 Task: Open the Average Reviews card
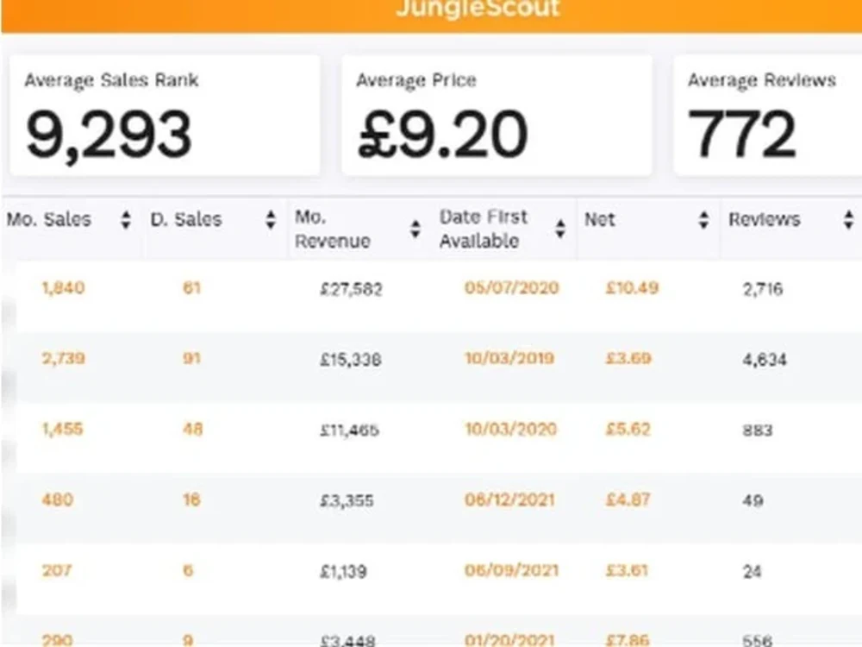768,116
